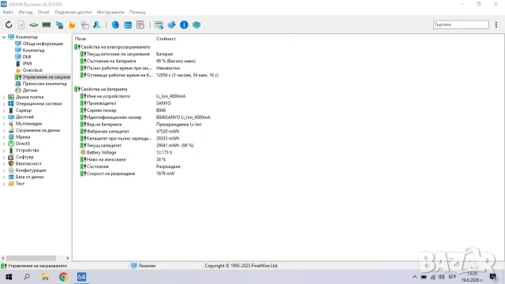Open the taskbar search magnifier
The width and height of the screenshot is (505, 284).
pyautogui.click(x=27, y=277)
